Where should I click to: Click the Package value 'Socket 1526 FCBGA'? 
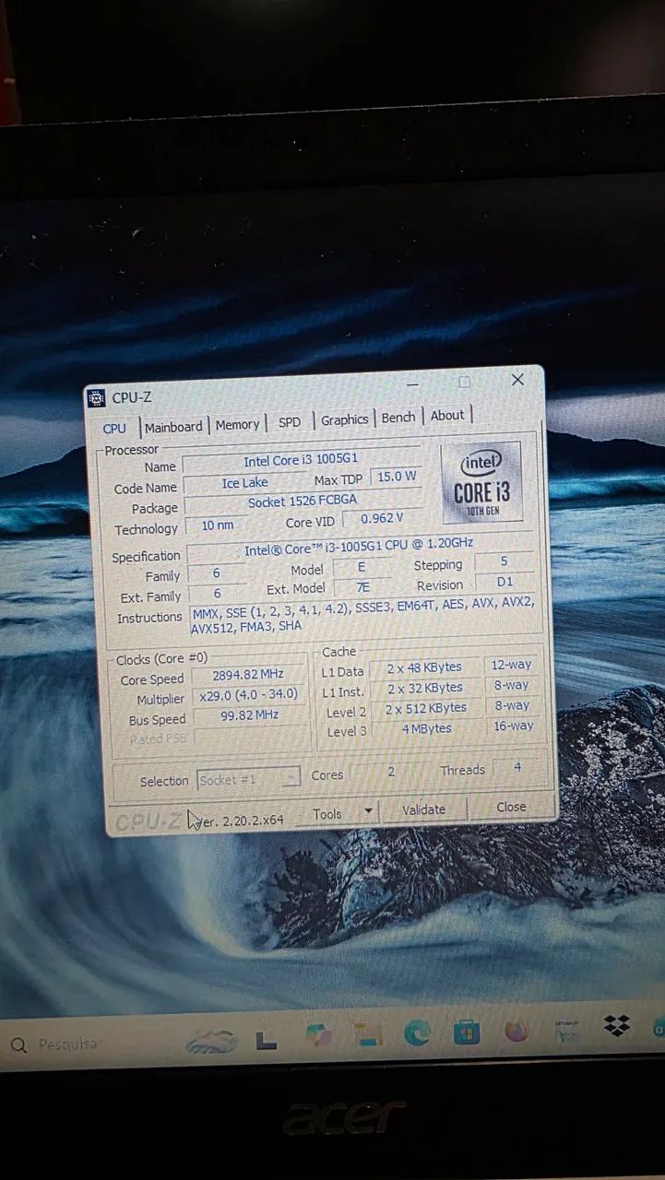[302, 502]
